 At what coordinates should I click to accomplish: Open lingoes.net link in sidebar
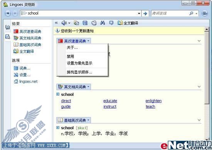pos(29,82)
